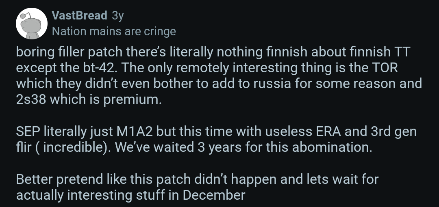Click the 3y comment timestamp

pos(117,15)
